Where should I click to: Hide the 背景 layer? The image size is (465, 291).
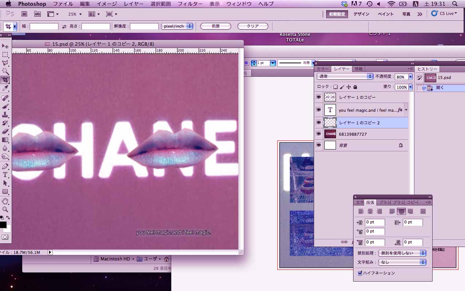(x=319, y=145)
